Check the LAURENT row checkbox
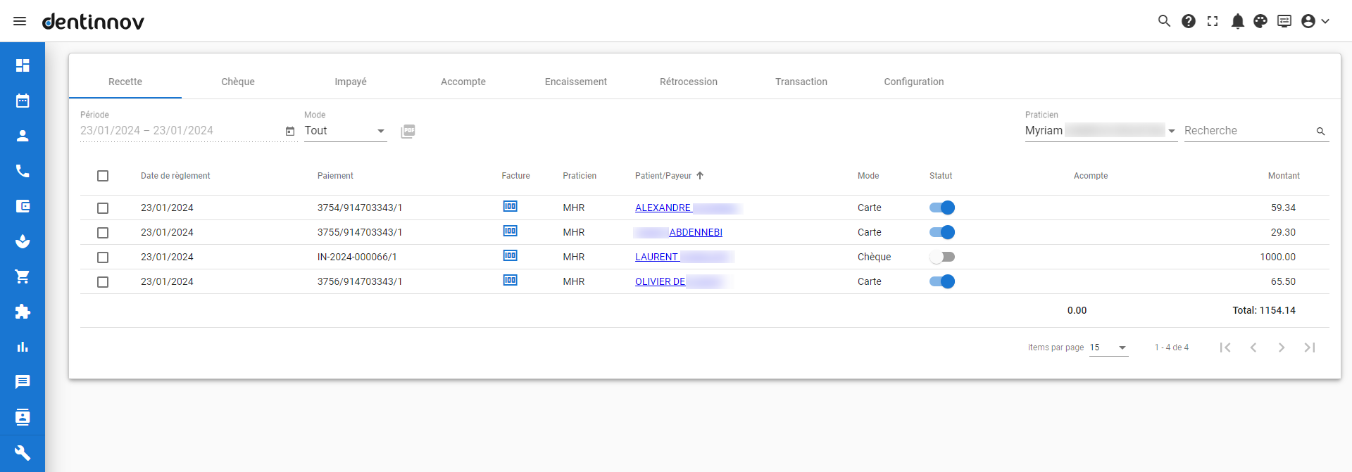Viewport: 1352px width, 472px height. coord(103,257)
